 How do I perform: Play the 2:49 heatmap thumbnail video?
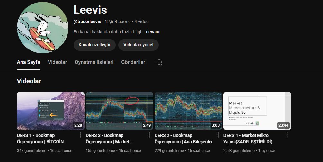pos(120,111)
